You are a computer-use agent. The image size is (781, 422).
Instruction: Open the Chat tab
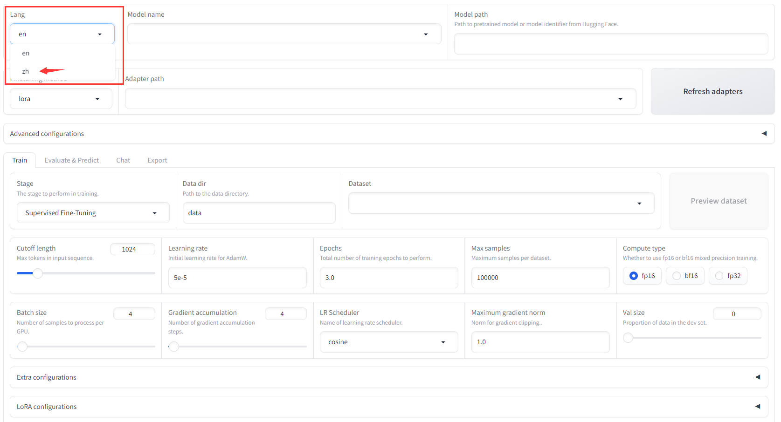123,160
